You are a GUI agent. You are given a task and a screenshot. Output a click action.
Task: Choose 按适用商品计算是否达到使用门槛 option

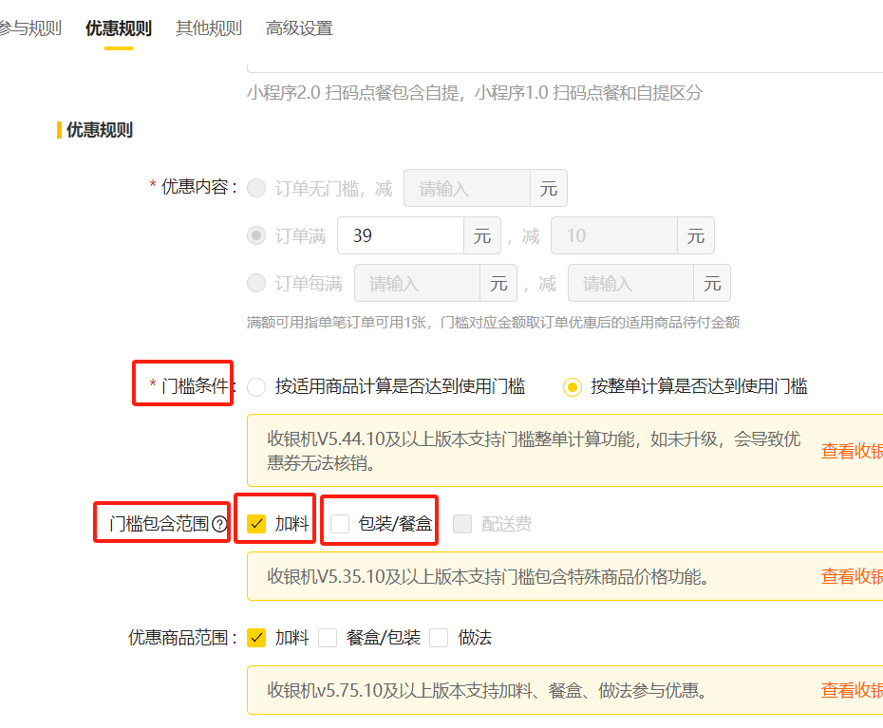coord(256,386)
